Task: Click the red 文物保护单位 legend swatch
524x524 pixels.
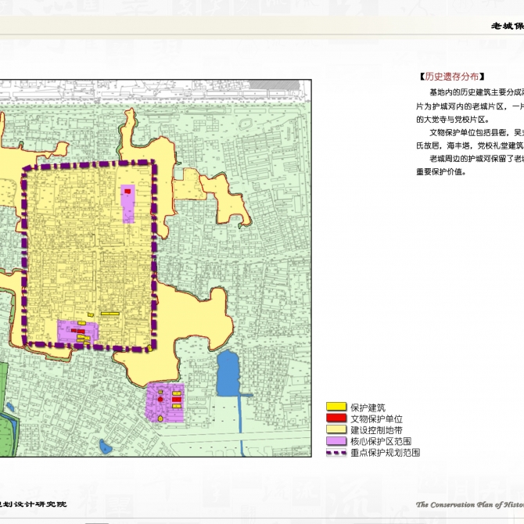Action: pos(336,418)
